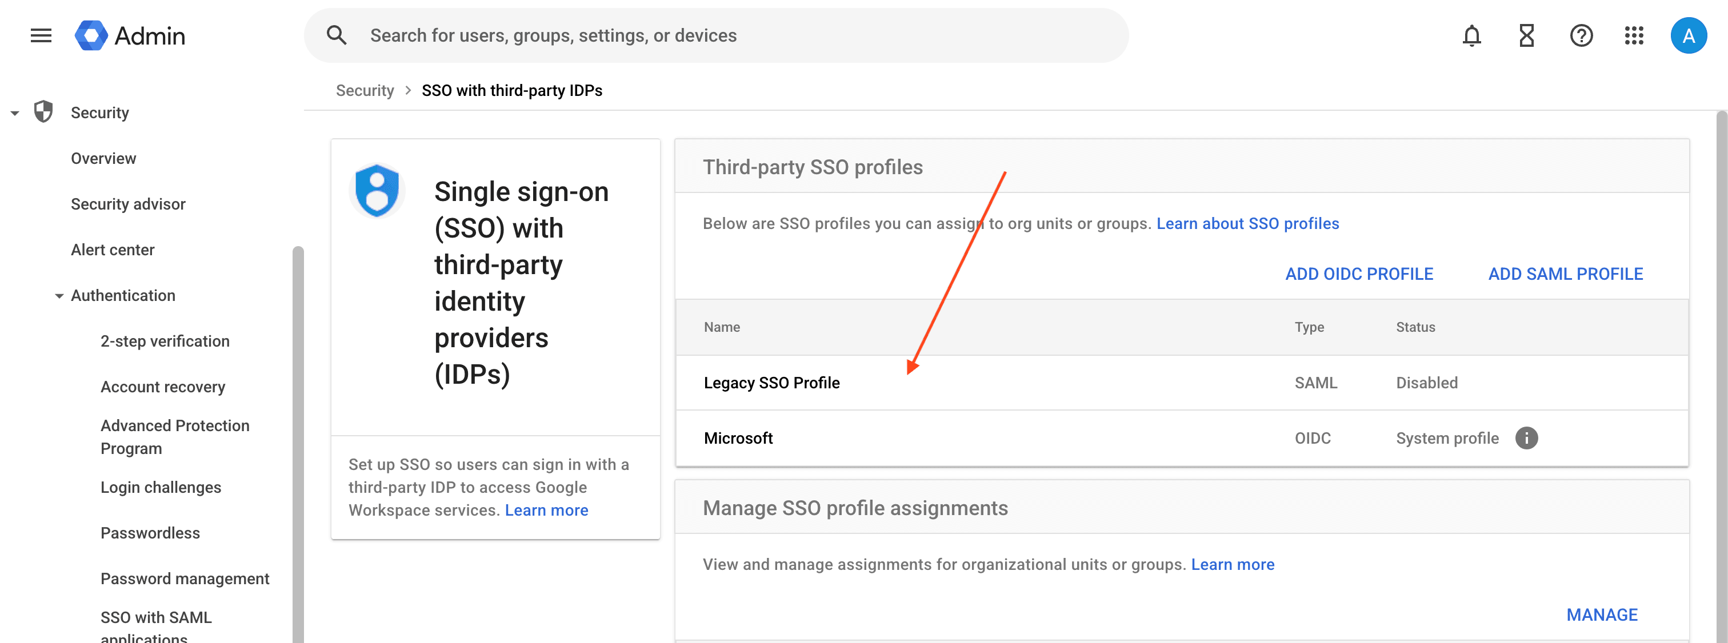This screenshot has height=643, width=1728.
Task: Select Authentication in the sidebar
Action: [x=123, y=295]
